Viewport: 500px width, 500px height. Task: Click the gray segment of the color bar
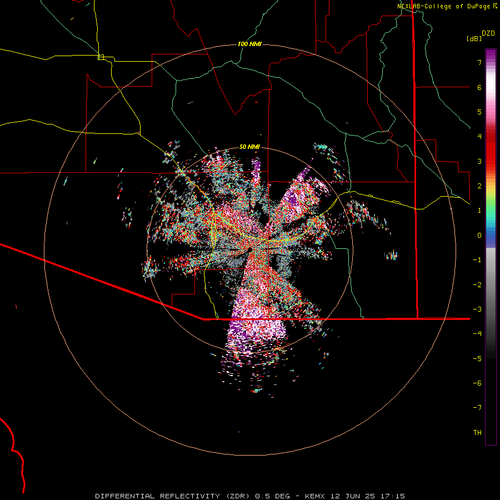coord(491,281)
